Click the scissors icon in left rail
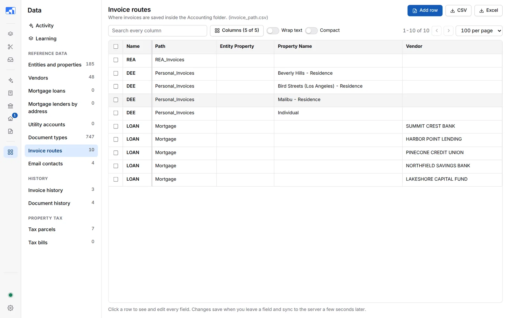The height and width of the screenshot is (318, 509). [10, 47]
